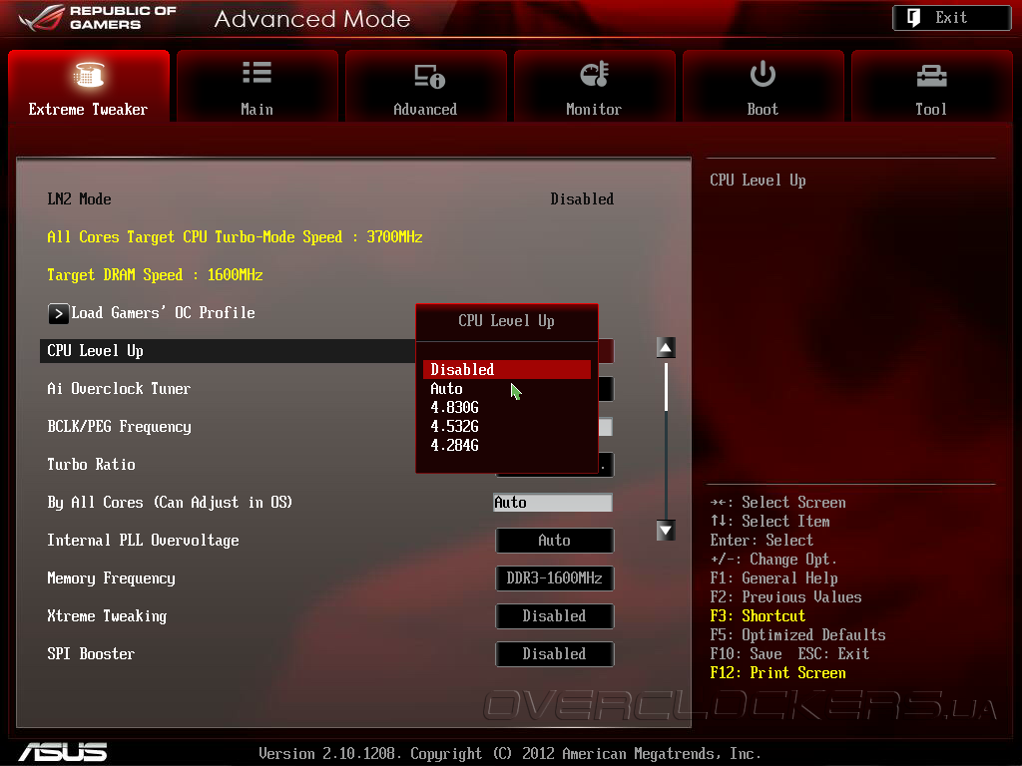Expand Load Gamers' OC Profile arrow
1022x766 pixels.
pos(58,314)
